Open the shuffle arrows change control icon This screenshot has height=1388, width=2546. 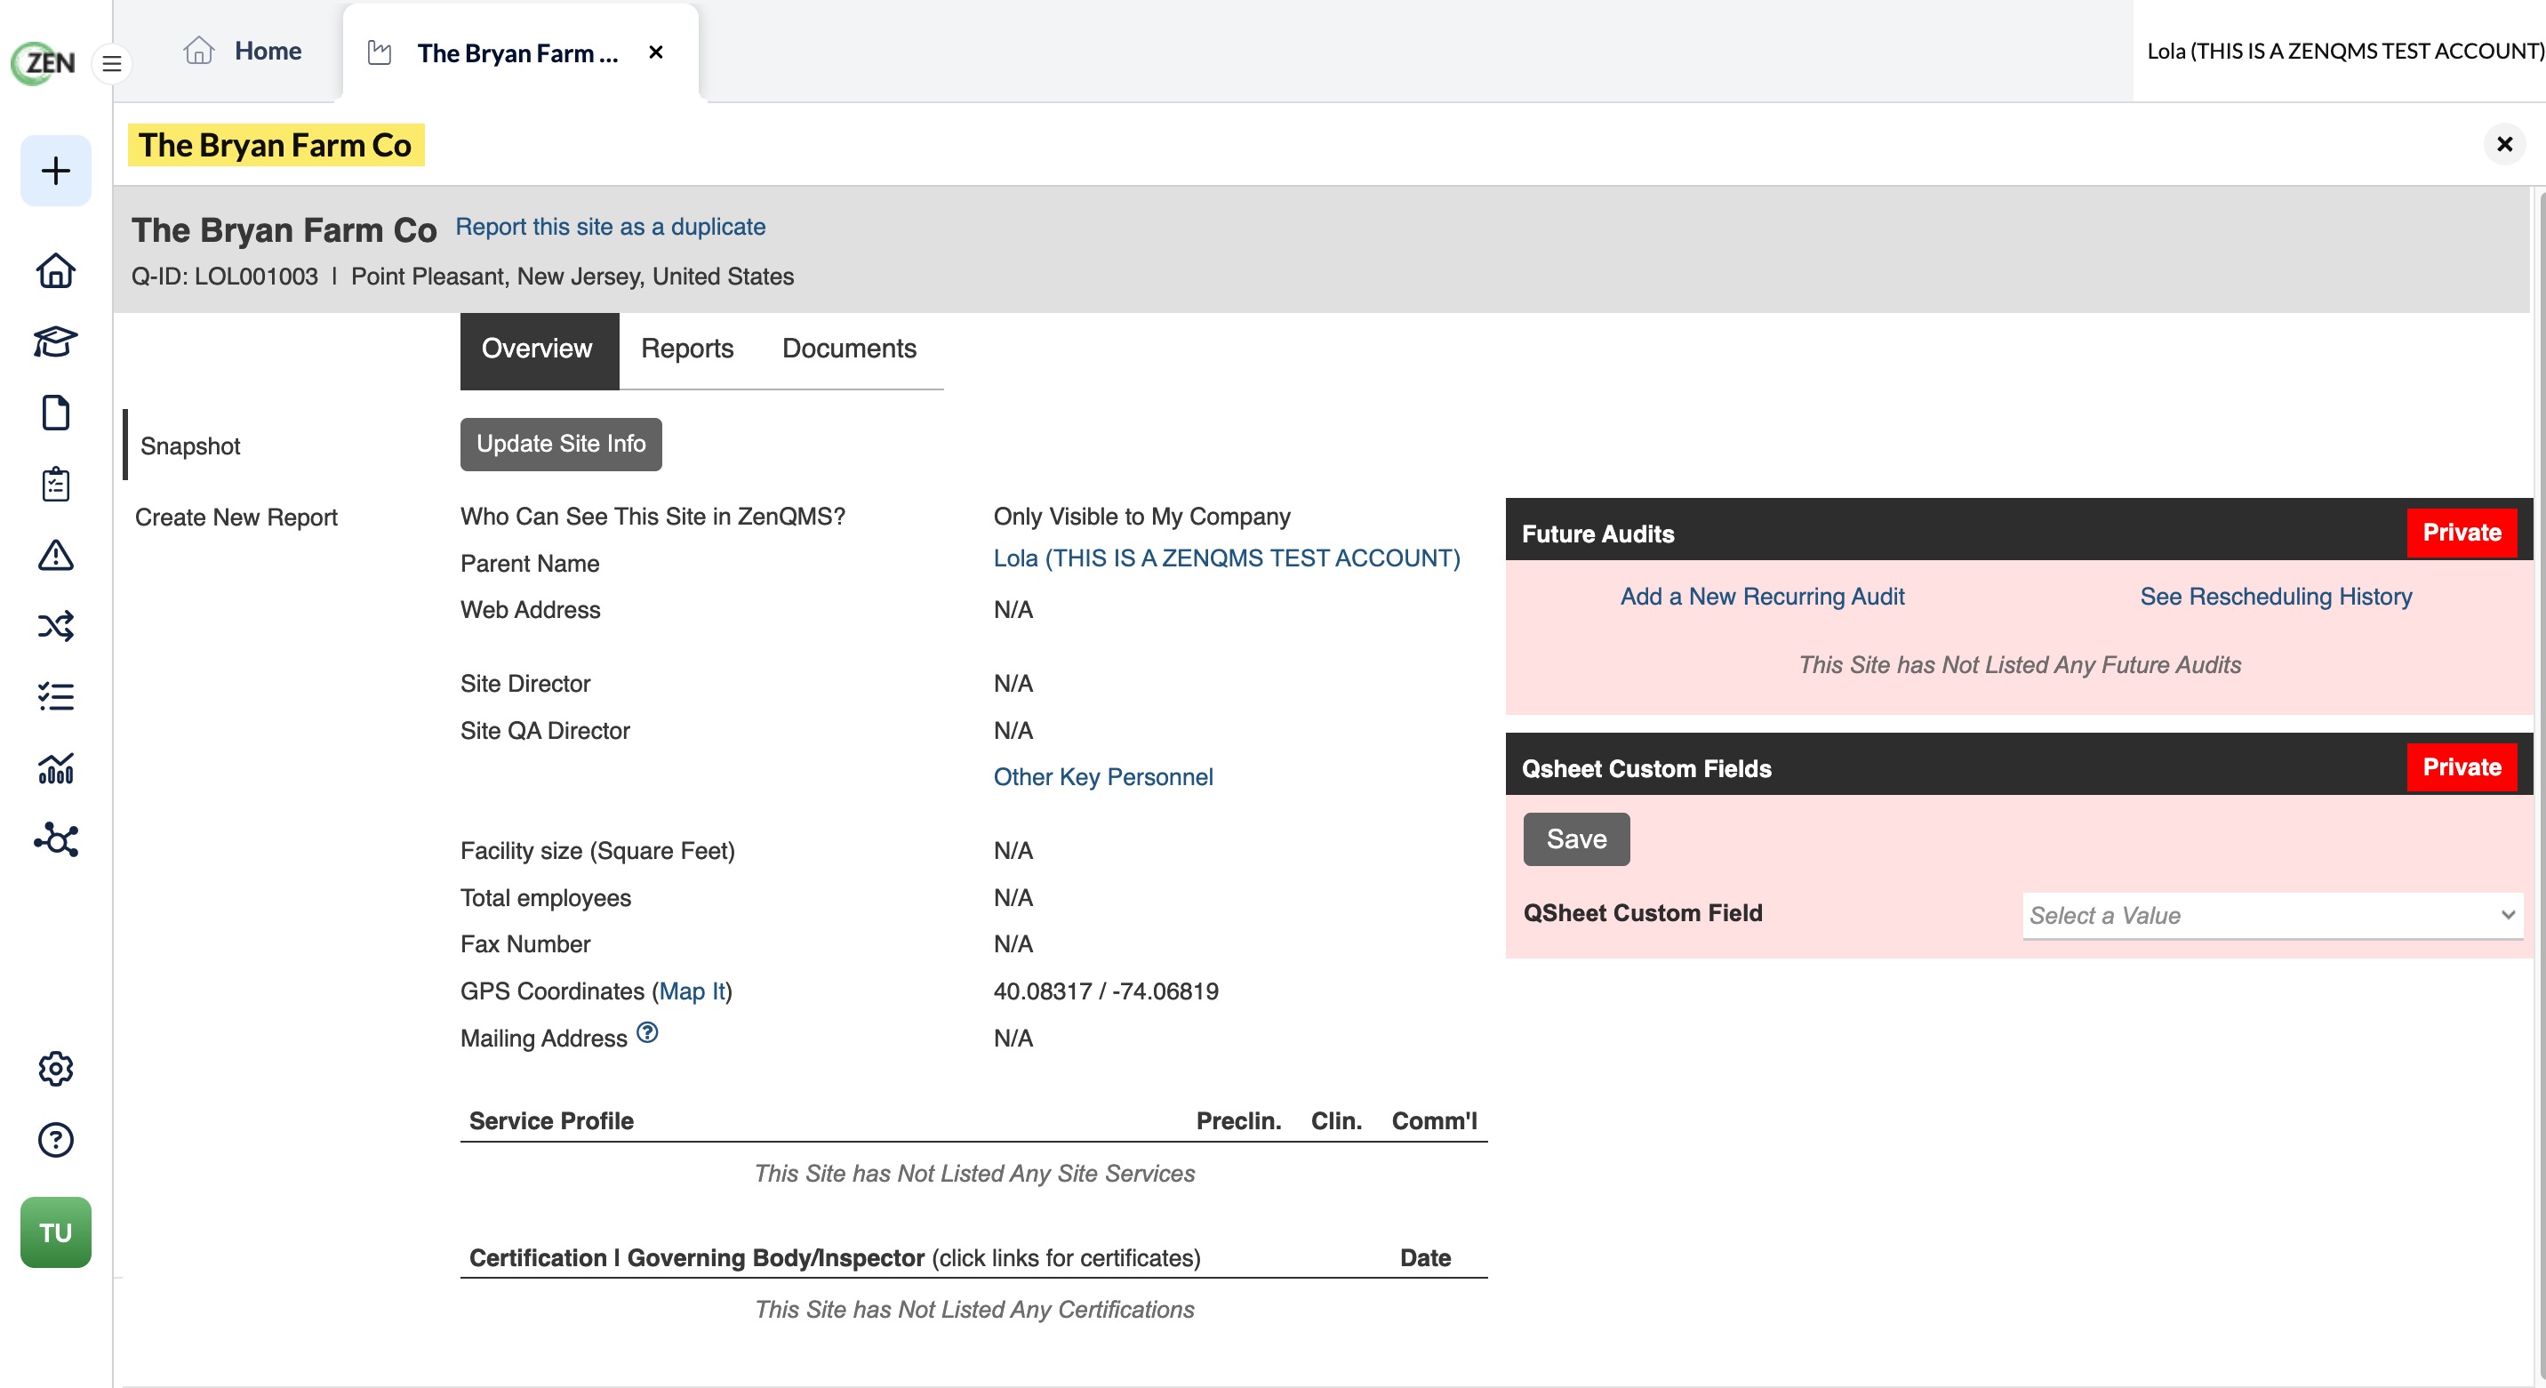(55, 627)
